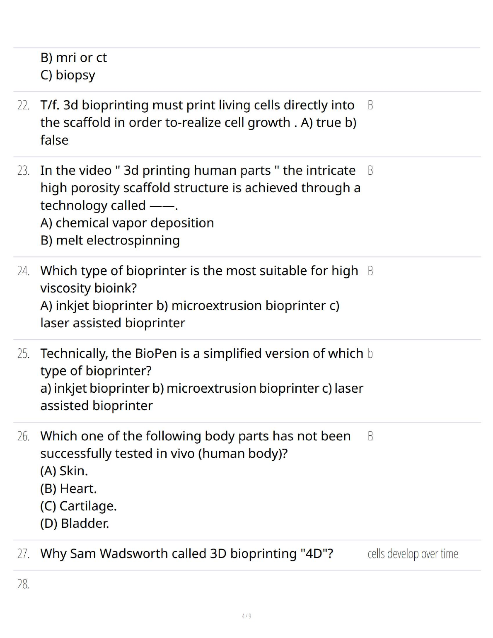Select the "C) biopsy" answer line
This screenshot has height=638, width=493.
(68, 75)
